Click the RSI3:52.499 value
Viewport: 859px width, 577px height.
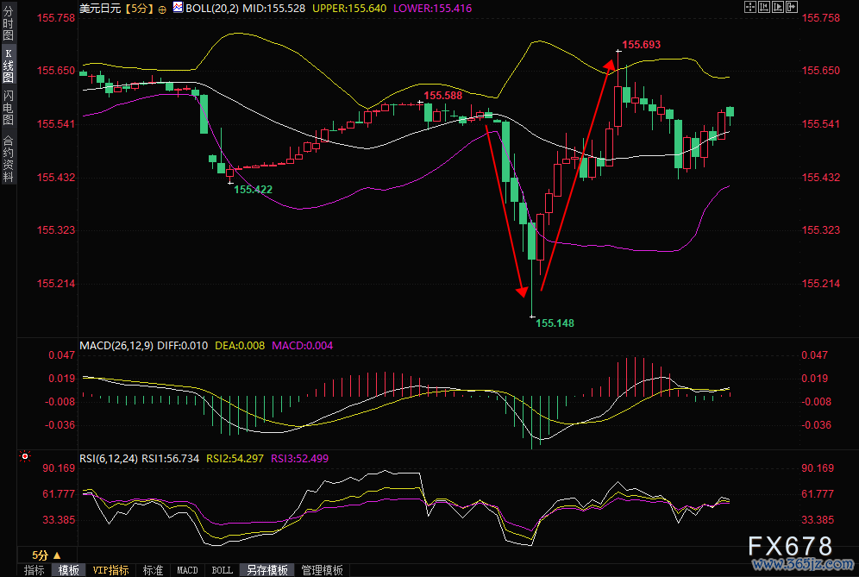coord(299,459)
